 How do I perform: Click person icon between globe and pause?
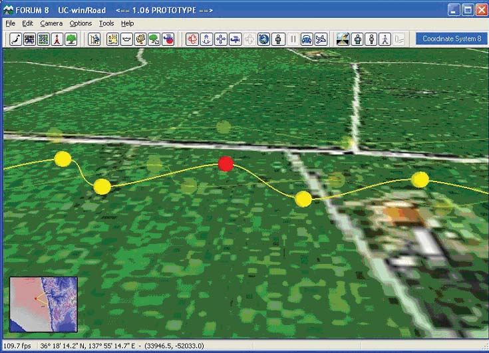[x=278, y=40]
